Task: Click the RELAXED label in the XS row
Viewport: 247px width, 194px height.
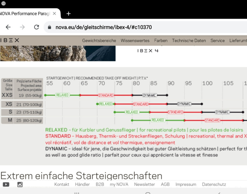Action: click(x=106, y=104)
